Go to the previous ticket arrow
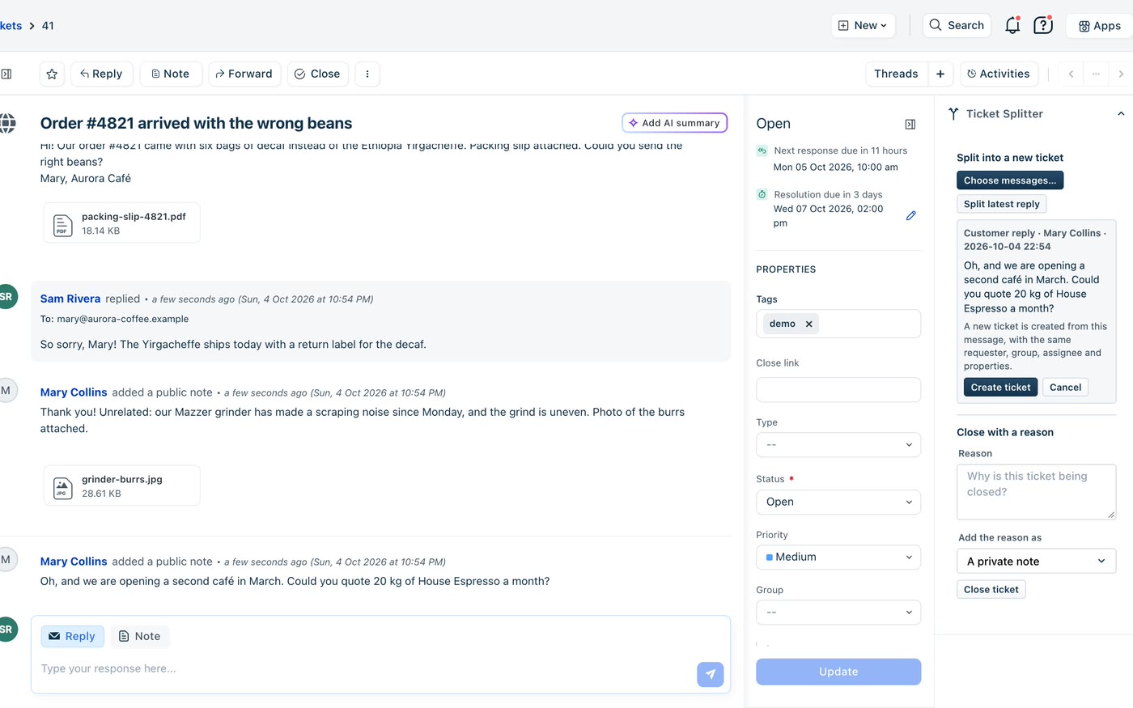Viewport: 1133px width, 708px height. 1071,74
